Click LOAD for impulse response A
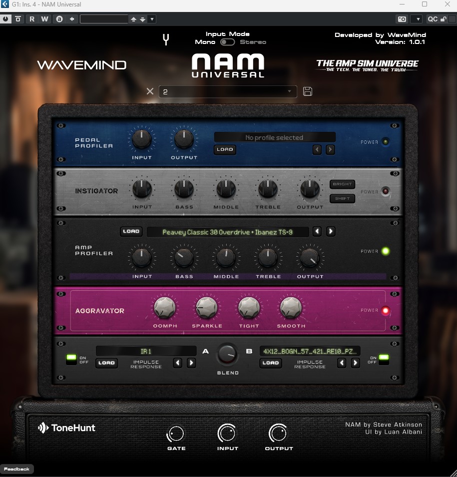457x477 pixels. tap(106, 363)
